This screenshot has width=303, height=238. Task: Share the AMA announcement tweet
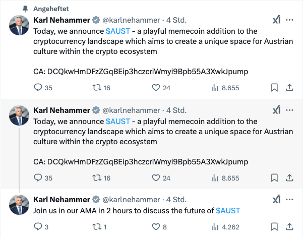(x=289, y=226)
